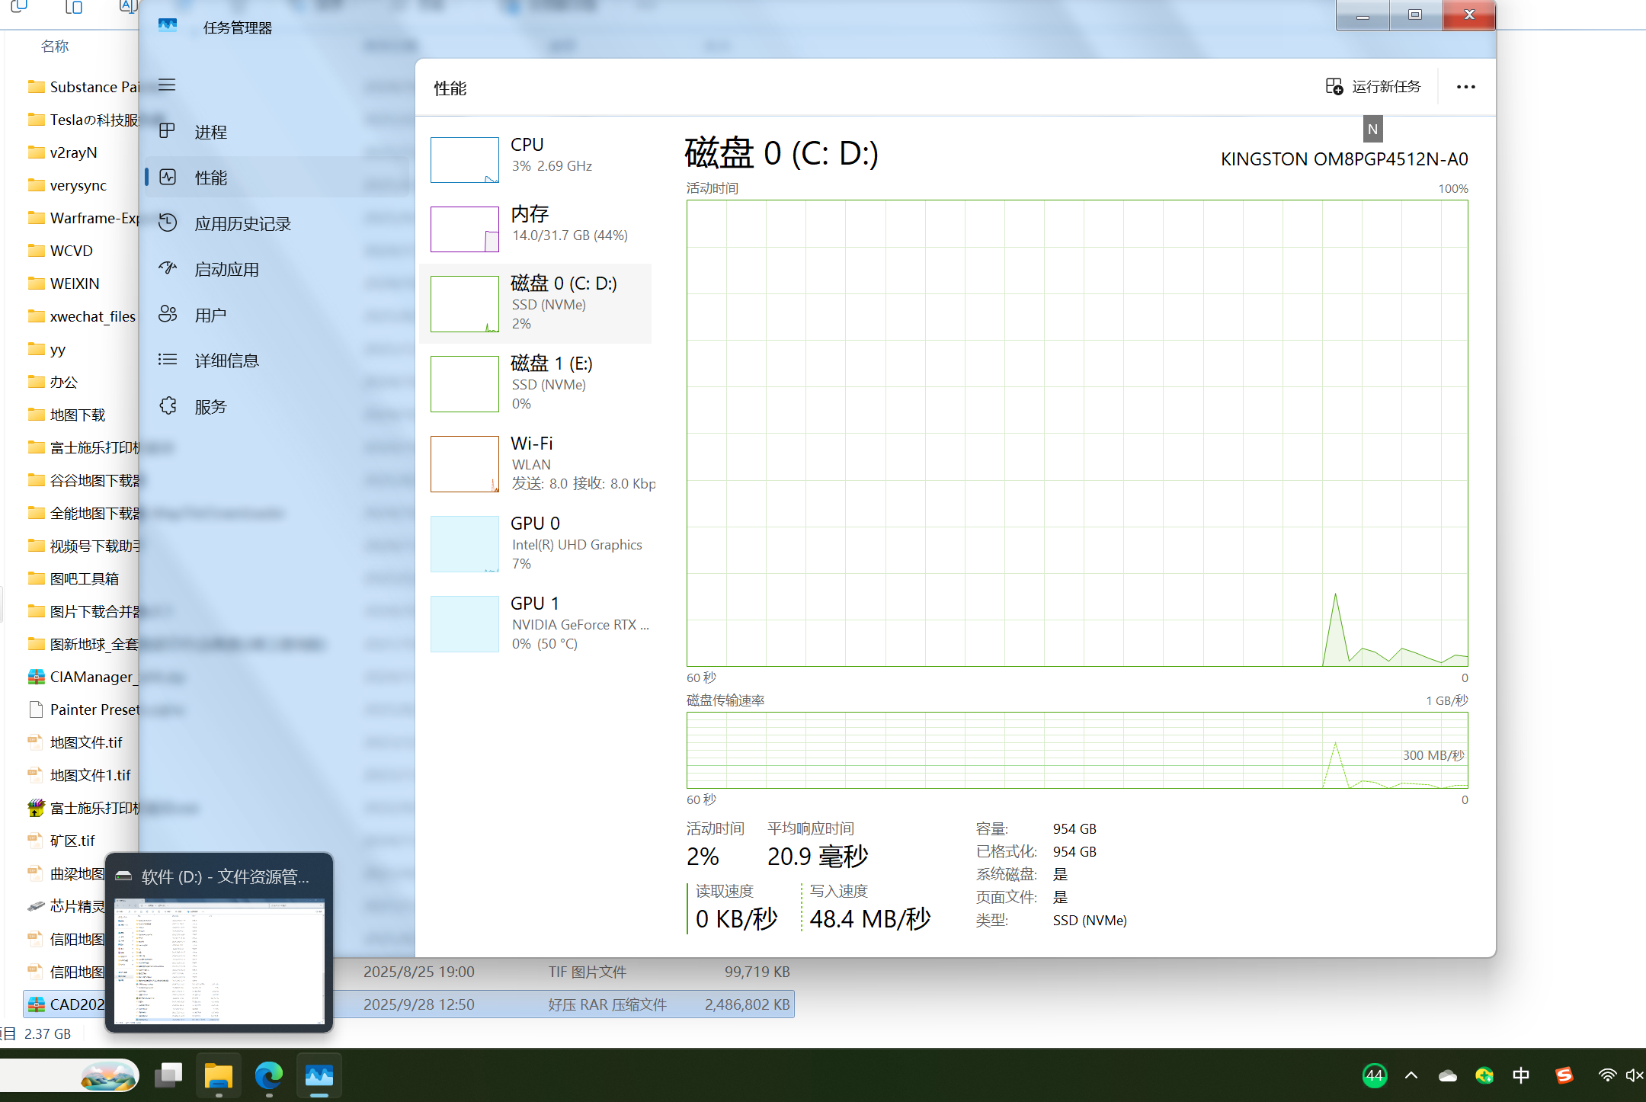Viewport: 1646px width, 1102px height.
Task: Click 运行新任务 run new task button
Action: click(x=1373, y=87)
